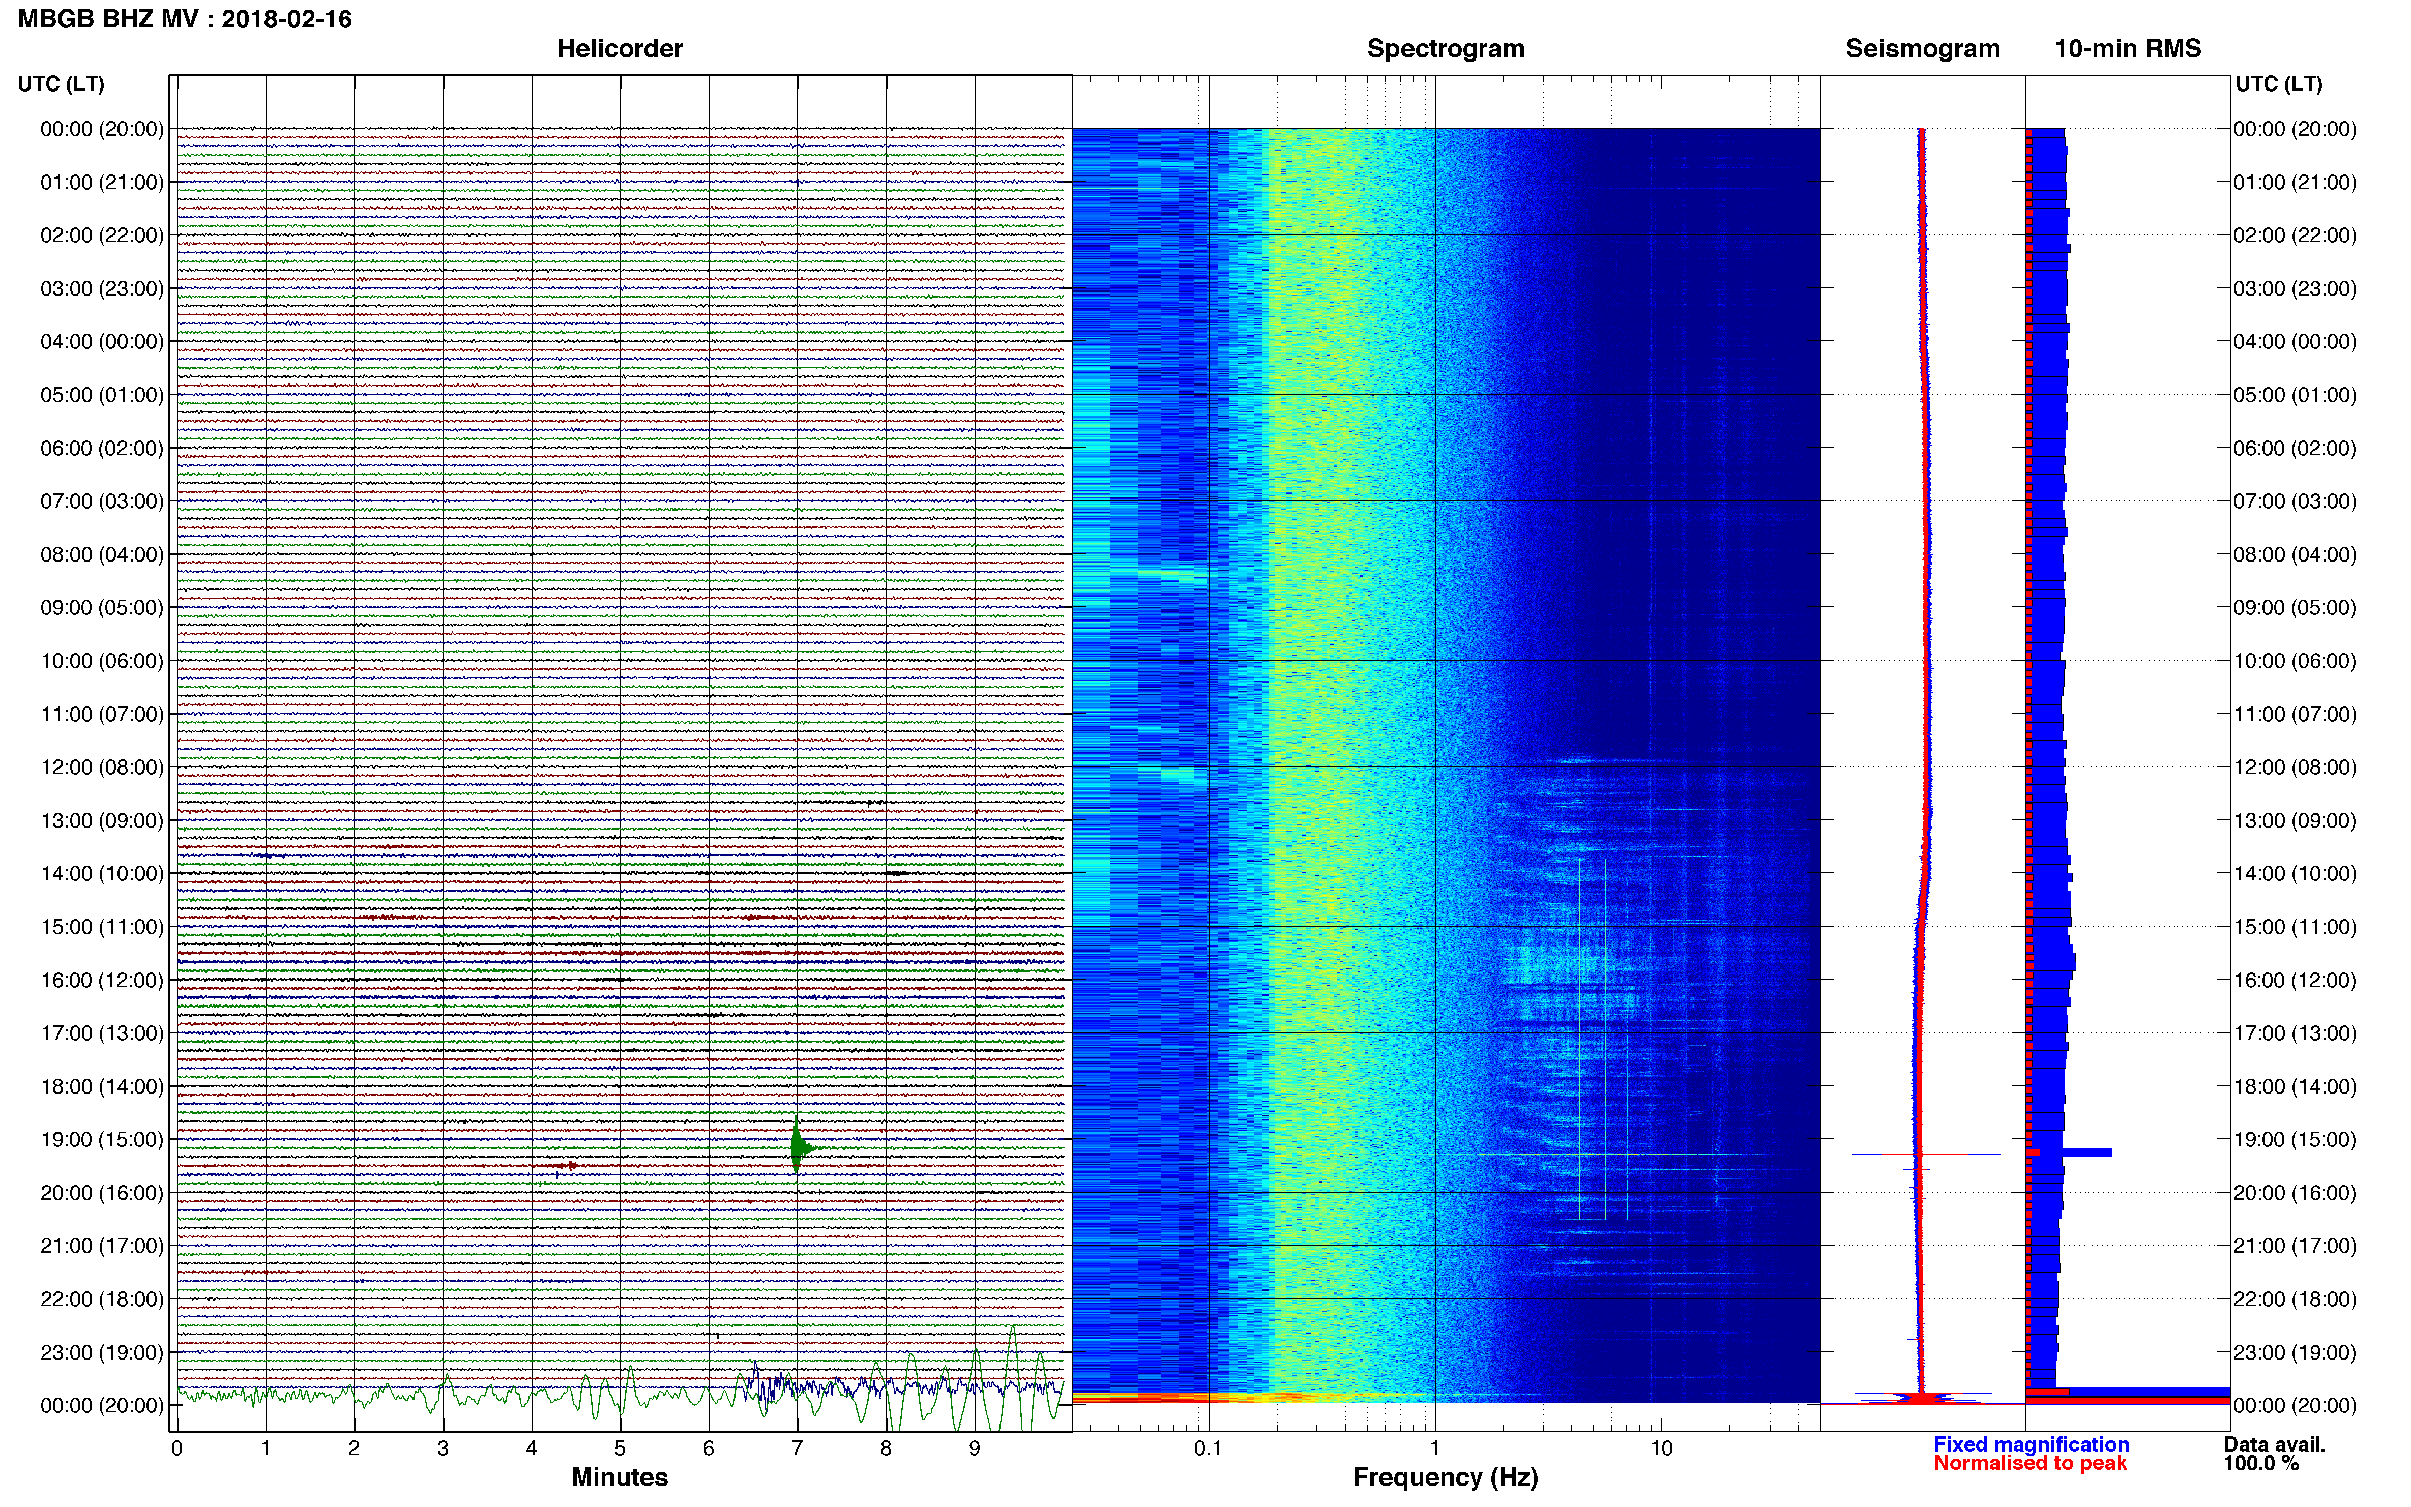Click the '0.1' tick on the Frequency axis
The image size is (2411, 1507).
(x=1208, y=1449)
